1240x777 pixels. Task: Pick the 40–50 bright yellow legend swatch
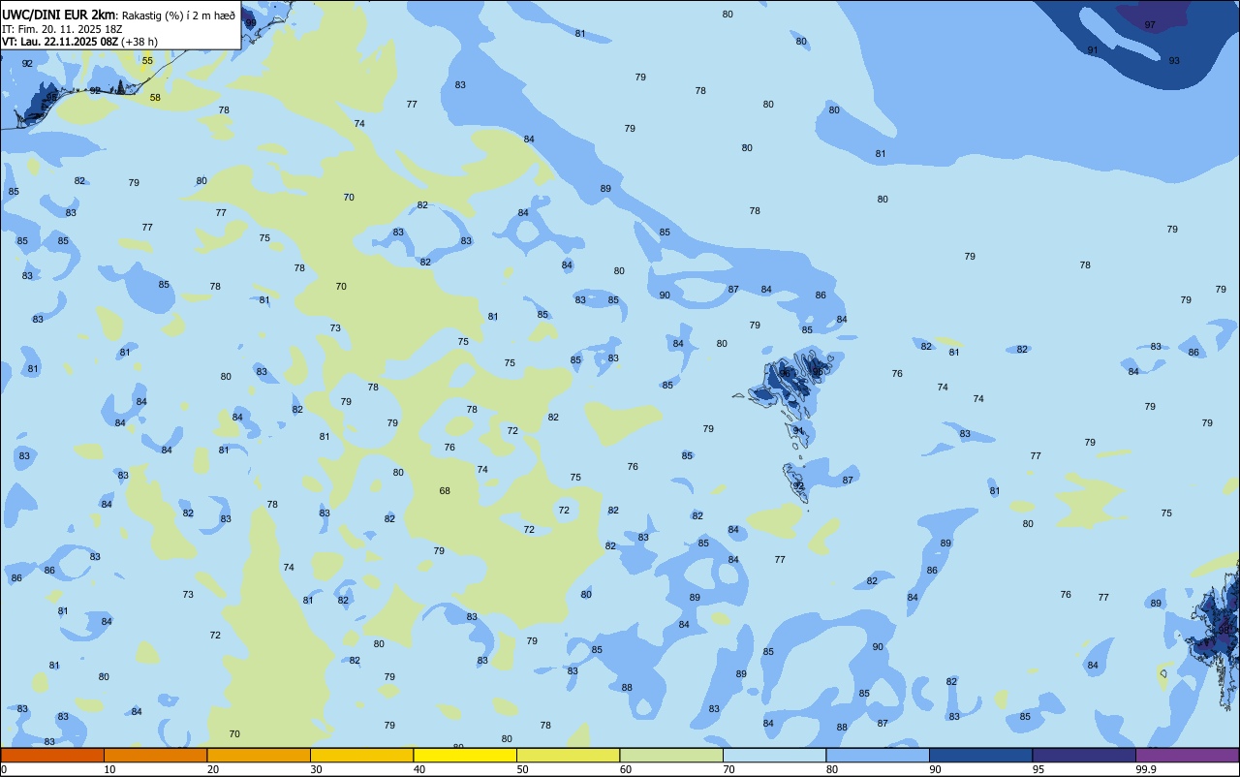click(x=465, y=755)
